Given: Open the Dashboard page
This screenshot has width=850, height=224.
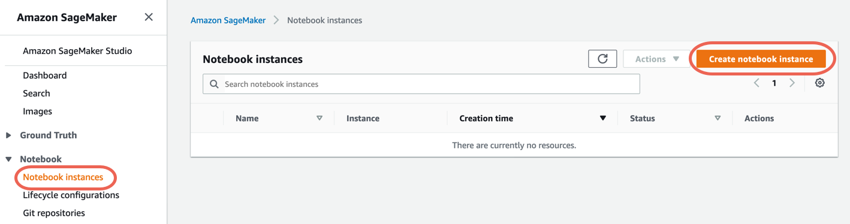Looking at the screenshot, I should (45, 75).
